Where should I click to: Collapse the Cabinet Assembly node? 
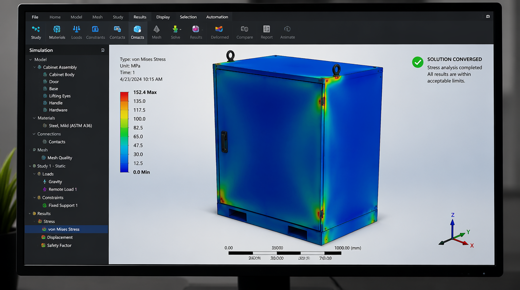coord(34,67)
